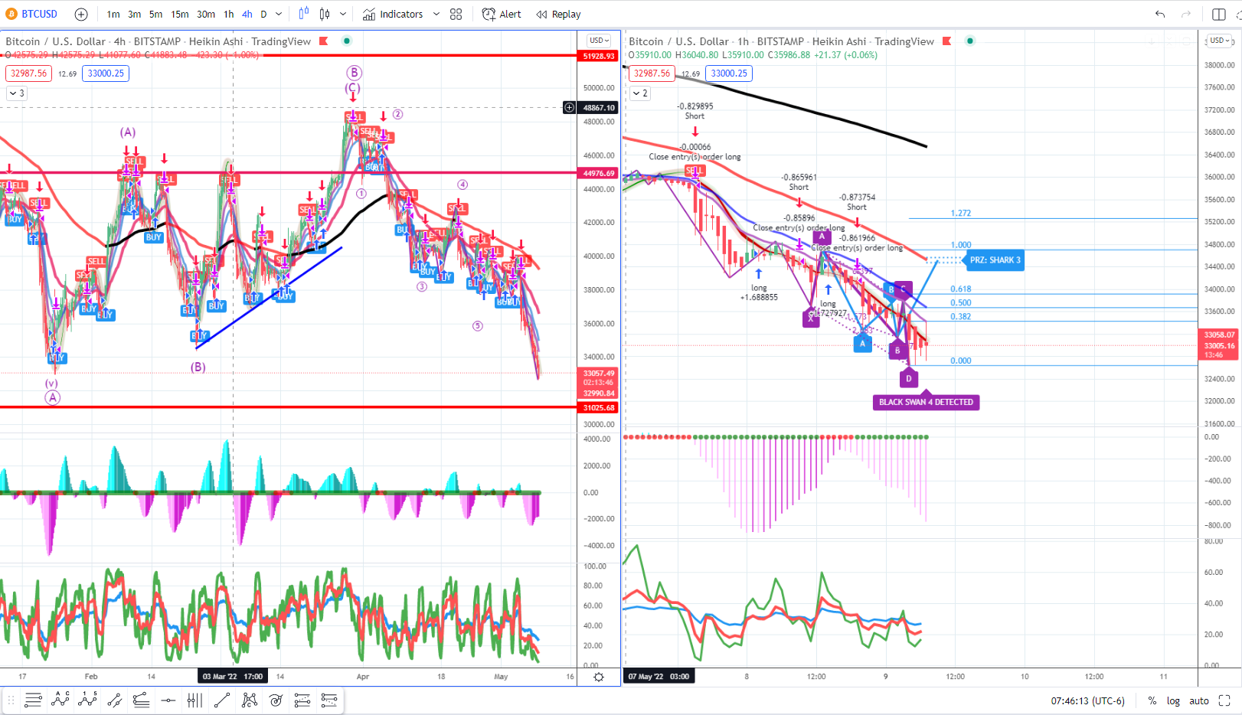Click buy price 33000.25 on right chart
Screen dimensions: 1242x715
click(x=729, y=73)
